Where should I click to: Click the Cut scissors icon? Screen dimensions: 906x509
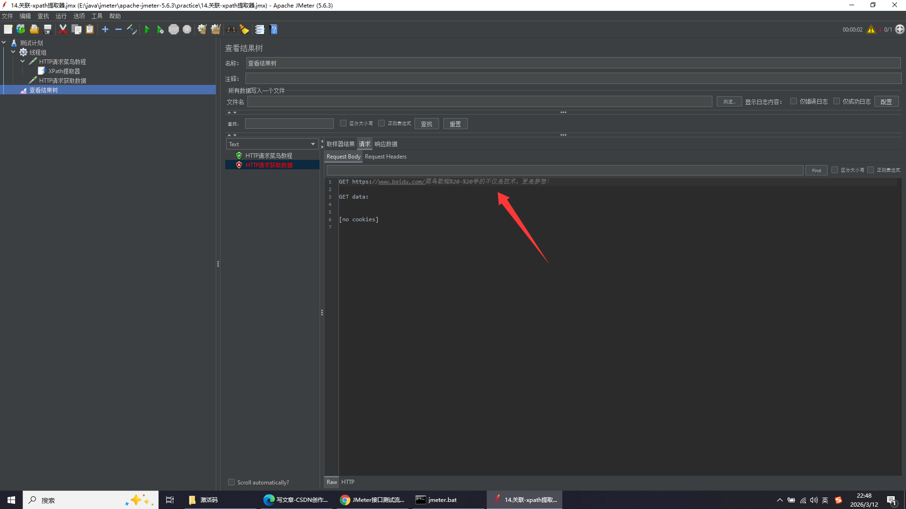click(63, 29)
